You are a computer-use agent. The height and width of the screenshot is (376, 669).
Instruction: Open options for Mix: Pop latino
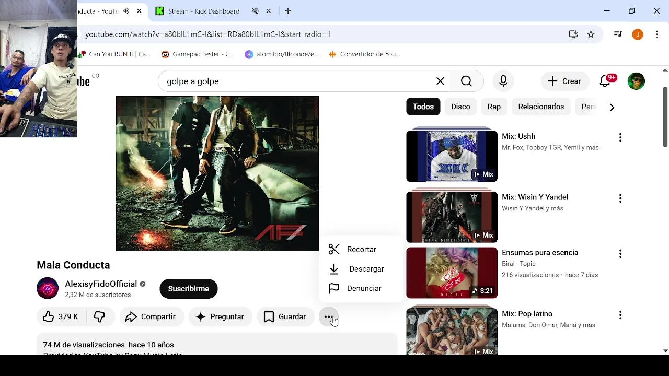point(620,315)
